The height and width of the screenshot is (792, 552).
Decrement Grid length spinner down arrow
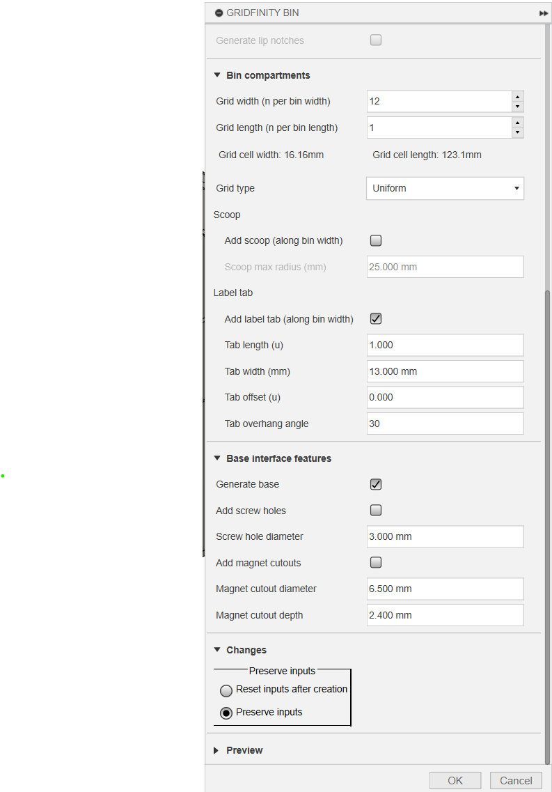pyautogui.click(x=518, y=133)
